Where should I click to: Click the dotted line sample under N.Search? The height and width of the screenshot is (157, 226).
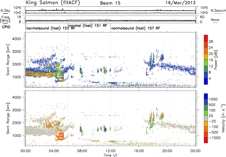tap(218, 14)
